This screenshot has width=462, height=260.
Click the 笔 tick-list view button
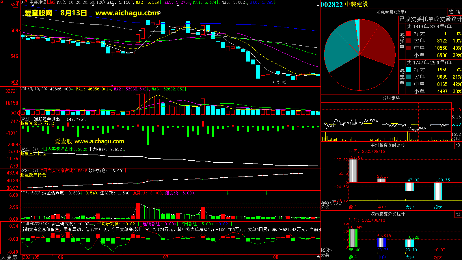pyautogui.click(x=459, y=12)
